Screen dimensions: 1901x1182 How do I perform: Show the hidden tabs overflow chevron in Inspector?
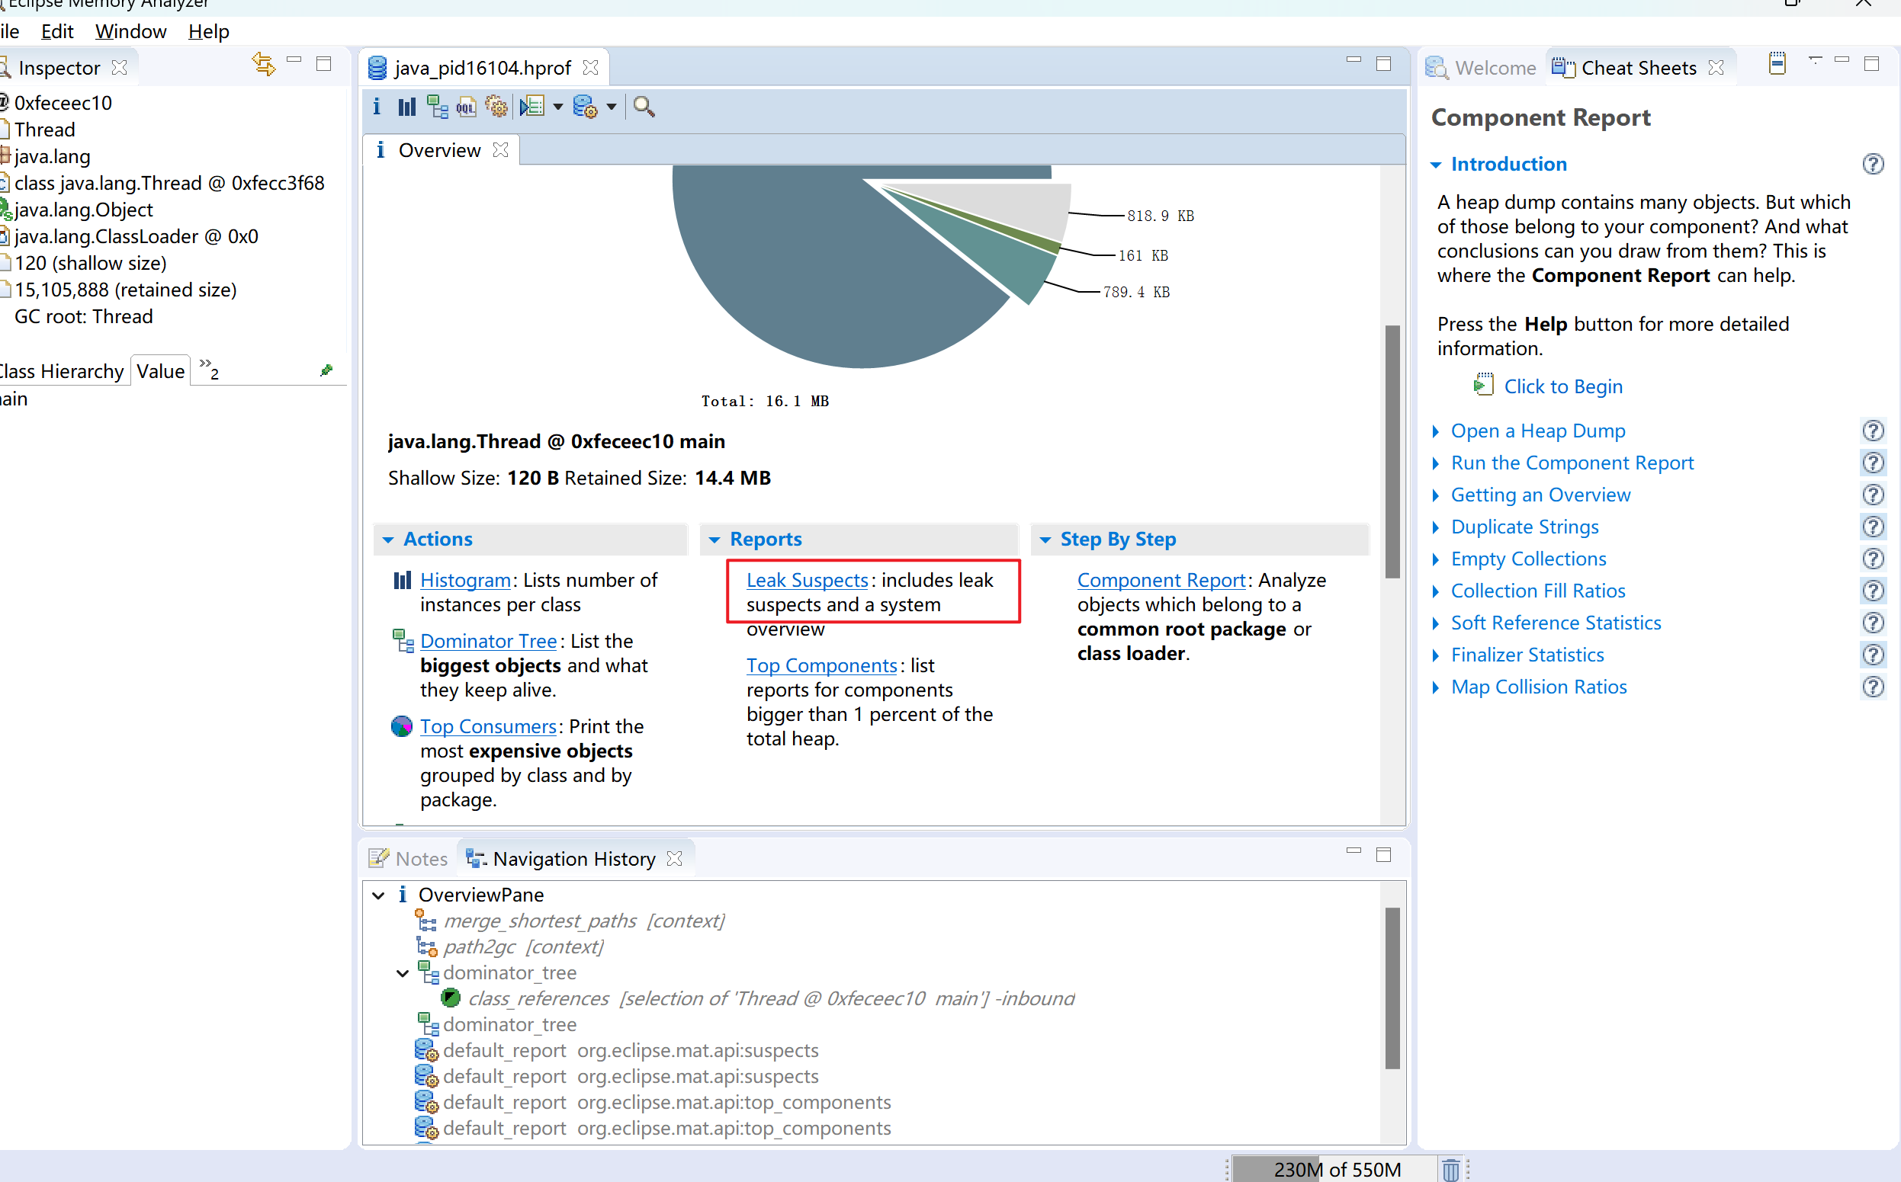coord(209,368)
